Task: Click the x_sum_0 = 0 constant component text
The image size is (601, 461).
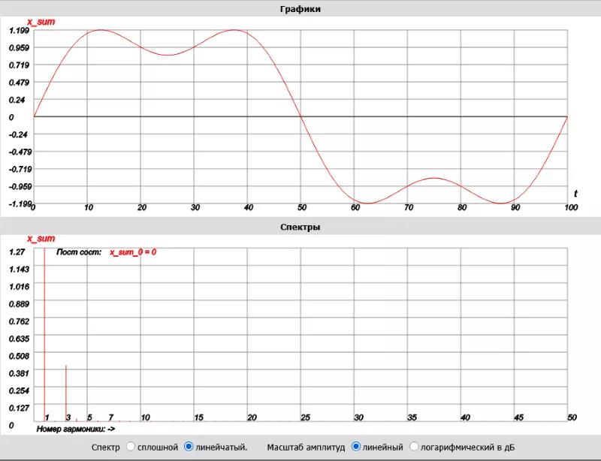Action: click(133, 252)
